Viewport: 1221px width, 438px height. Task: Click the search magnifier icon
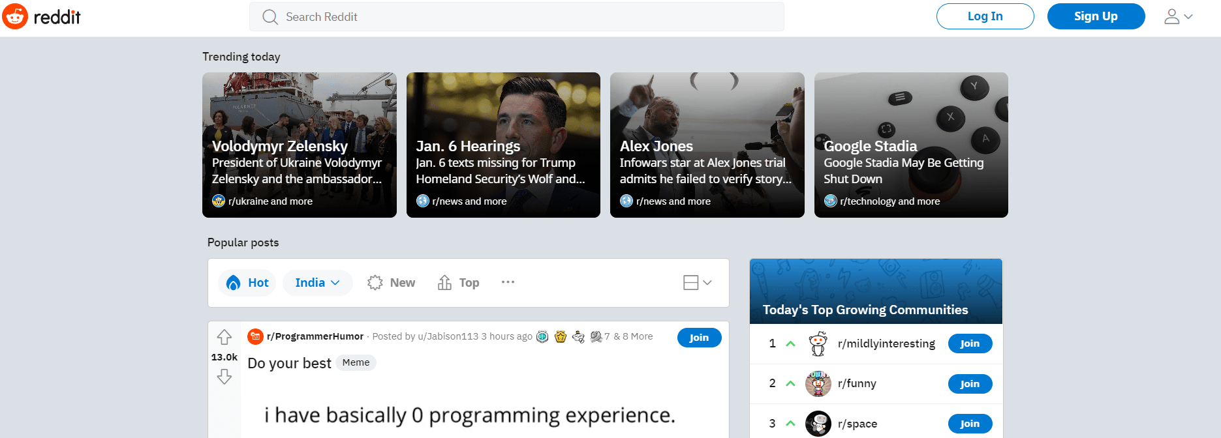[x=270, y=17]
